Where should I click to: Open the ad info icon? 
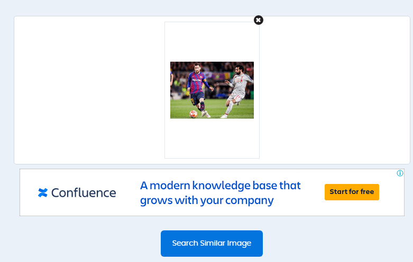pyautogui.click(x=400, y=173)
